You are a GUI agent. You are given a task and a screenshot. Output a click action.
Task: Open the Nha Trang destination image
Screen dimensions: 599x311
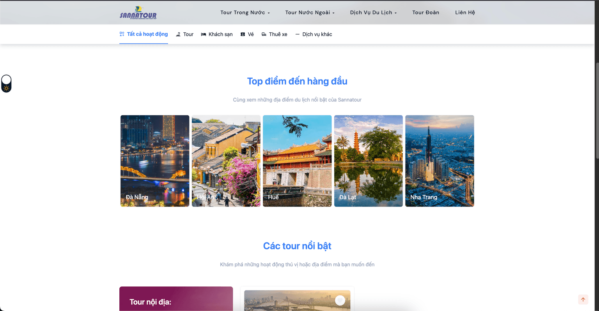440,161
